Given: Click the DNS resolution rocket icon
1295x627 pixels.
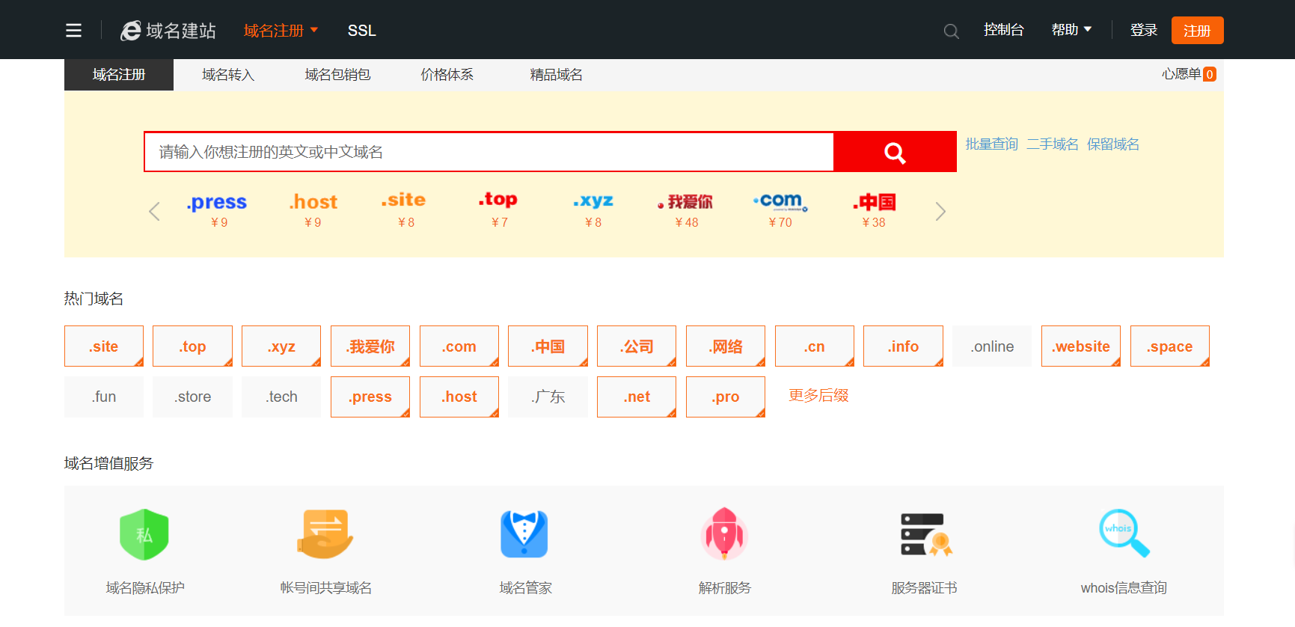Looking at the screenshot, I should click(724, 534).
